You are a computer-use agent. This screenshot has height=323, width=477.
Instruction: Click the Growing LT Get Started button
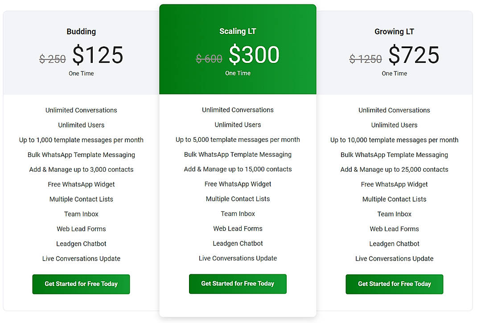pyautogui.click(x=394, y=284)
